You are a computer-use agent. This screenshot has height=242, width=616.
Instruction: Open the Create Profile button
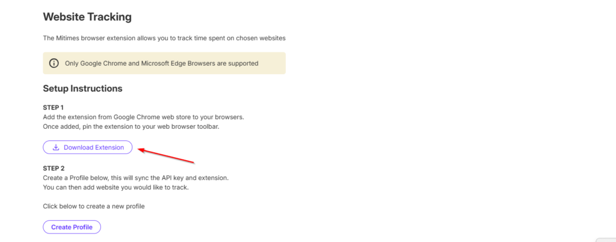(72, 227)
